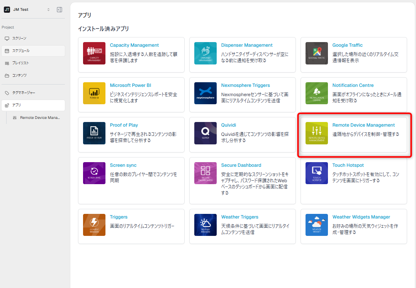This screenshot has width=416, height=288.
Task: Open the Touch Hotspot link
Action: [x=348, y=165]
